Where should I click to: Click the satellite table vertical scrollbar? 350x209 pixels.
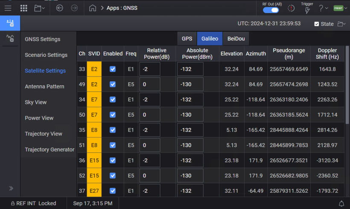click(x=347, y=85)
